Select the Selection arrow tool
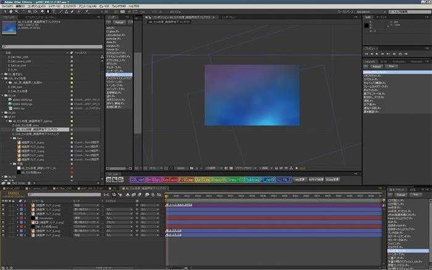Image resolution: width=432 pixels, height=270 pixels. pos(5,12)
